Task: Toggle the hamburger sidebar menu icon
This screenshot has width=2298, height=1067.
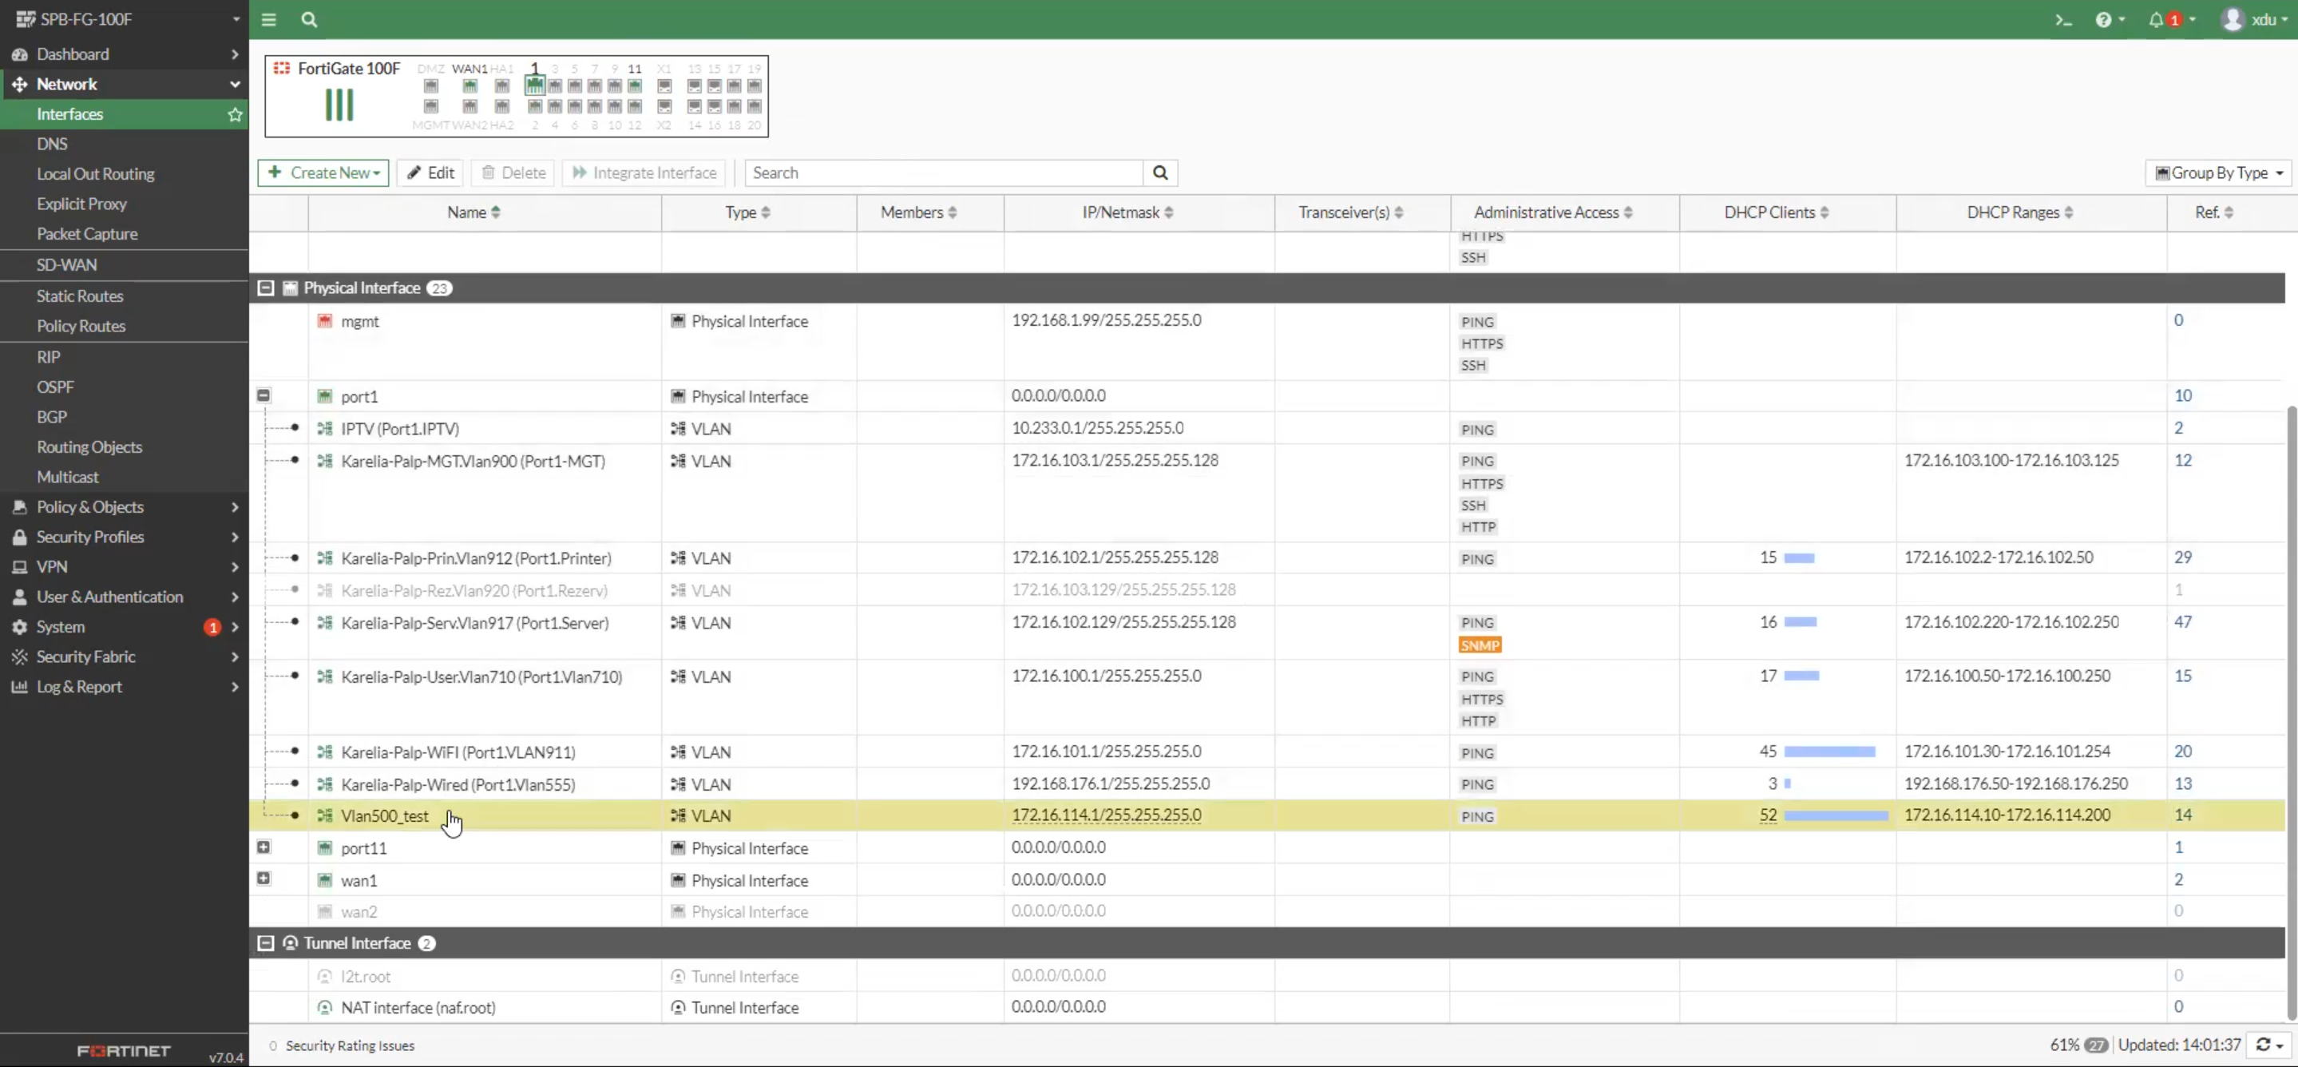Action: tap(268, 20)
